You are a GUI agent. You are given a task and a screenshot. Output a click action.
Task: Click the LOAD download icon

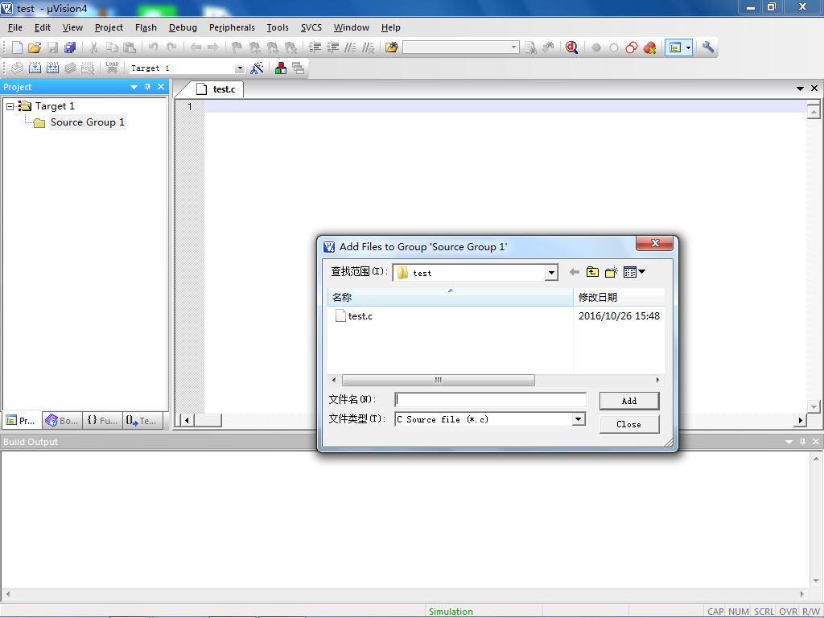[x=112, y=68]
